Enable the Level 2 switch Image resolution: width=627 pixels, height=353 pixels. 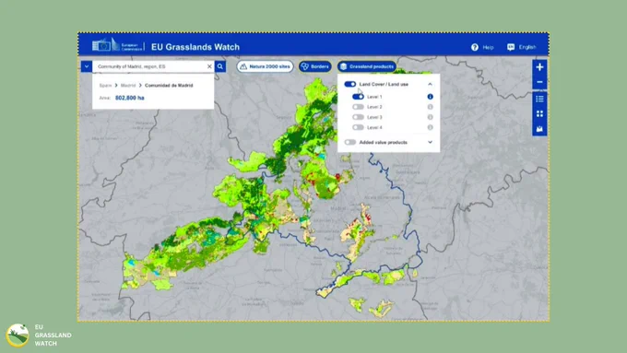(358, 107)
